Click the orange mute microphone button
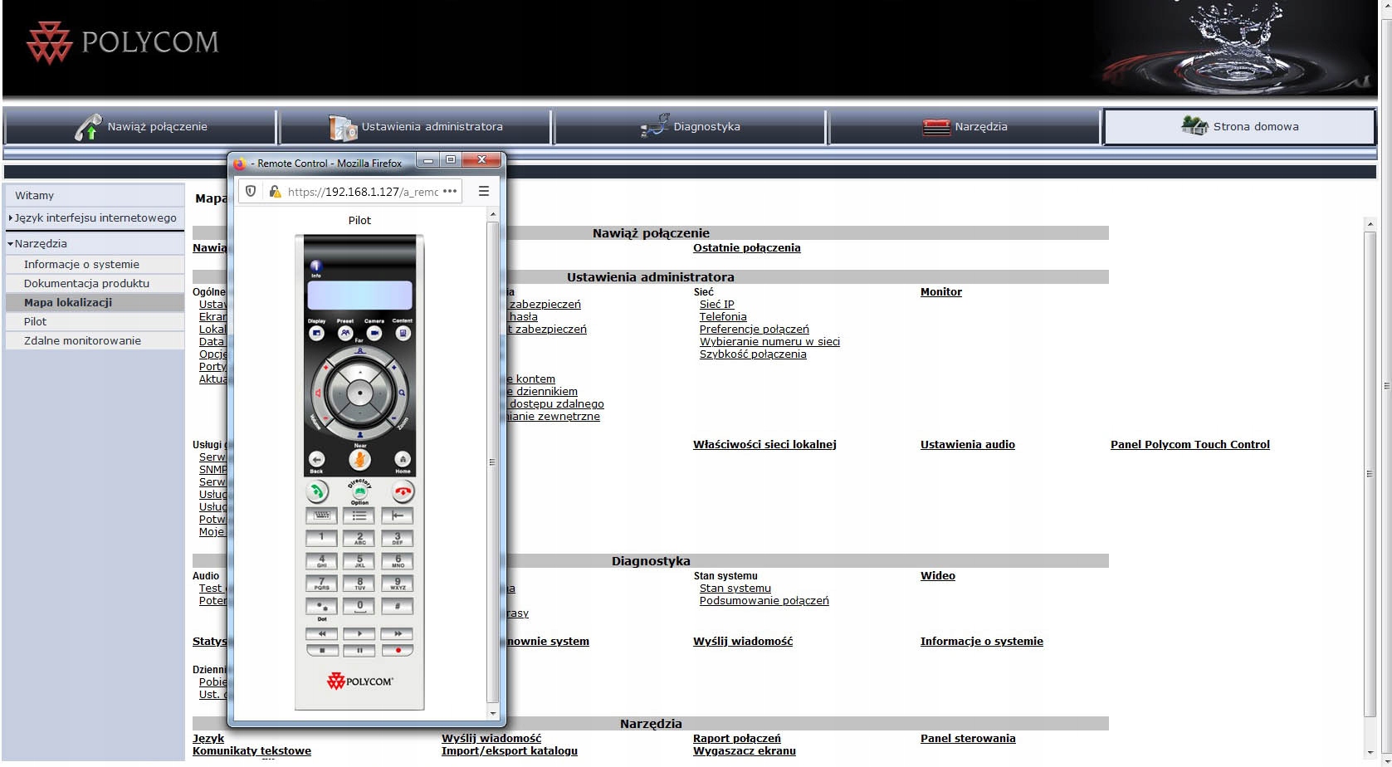The height and width of the screenshot is (767, 1392). coord(359,459)
